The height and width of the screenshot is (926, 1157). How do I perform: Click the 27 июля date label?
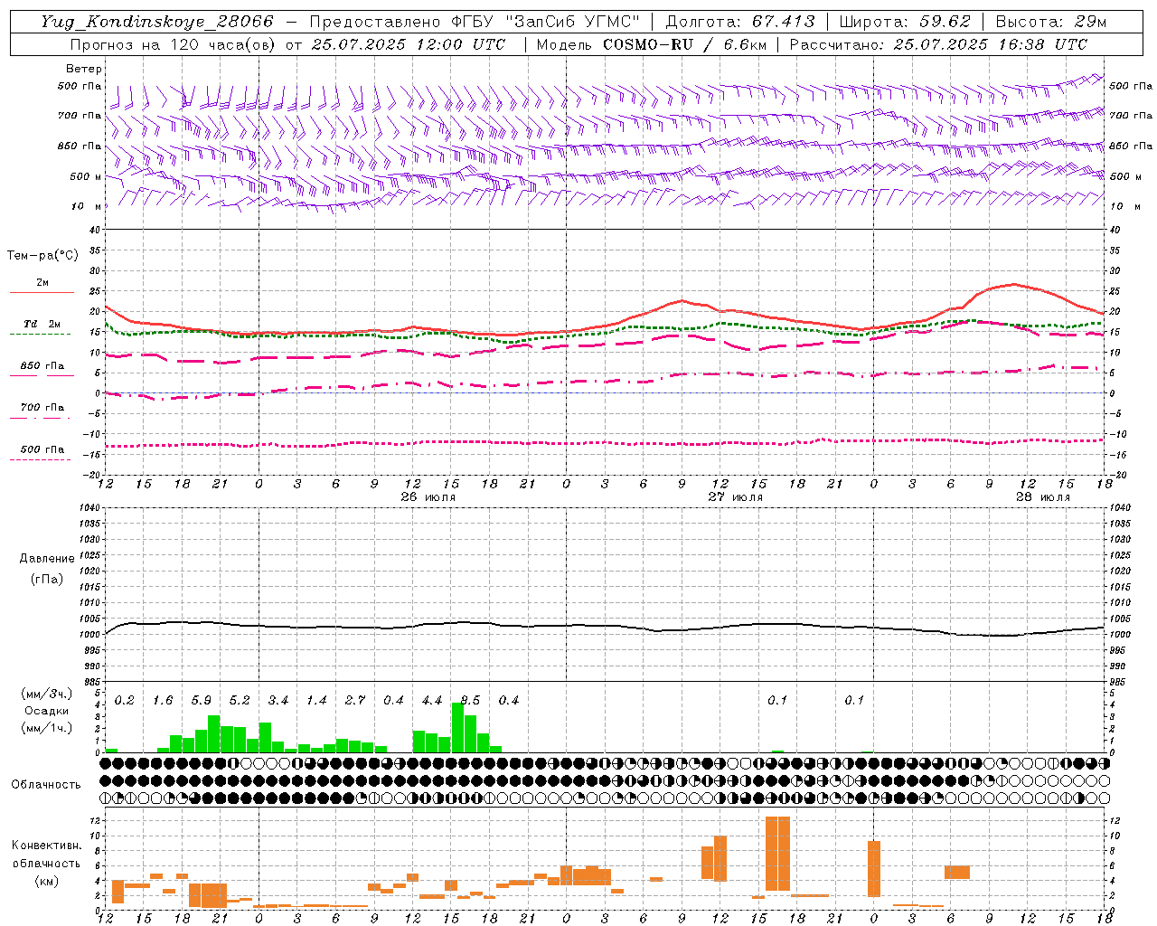736,497
